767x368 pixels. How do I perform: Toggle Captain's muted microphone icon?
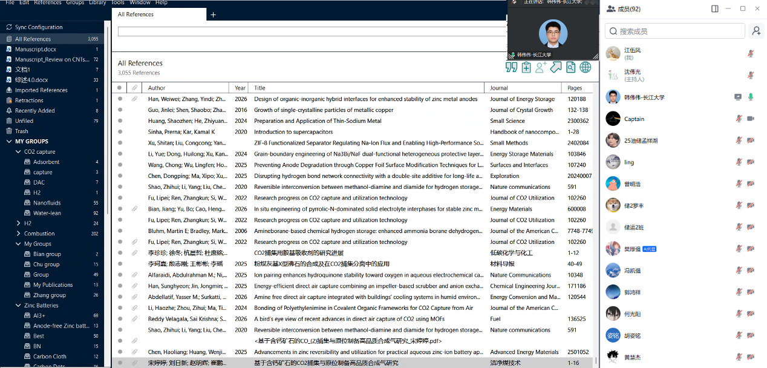739,119
